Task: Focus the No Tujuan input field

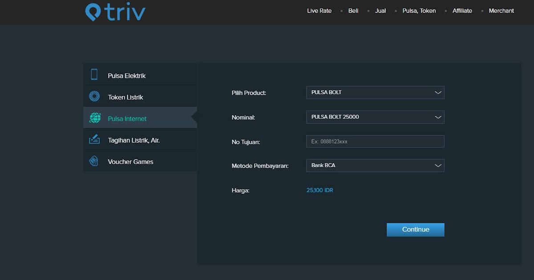Action: pyautogui.click(x=375, y=141)
